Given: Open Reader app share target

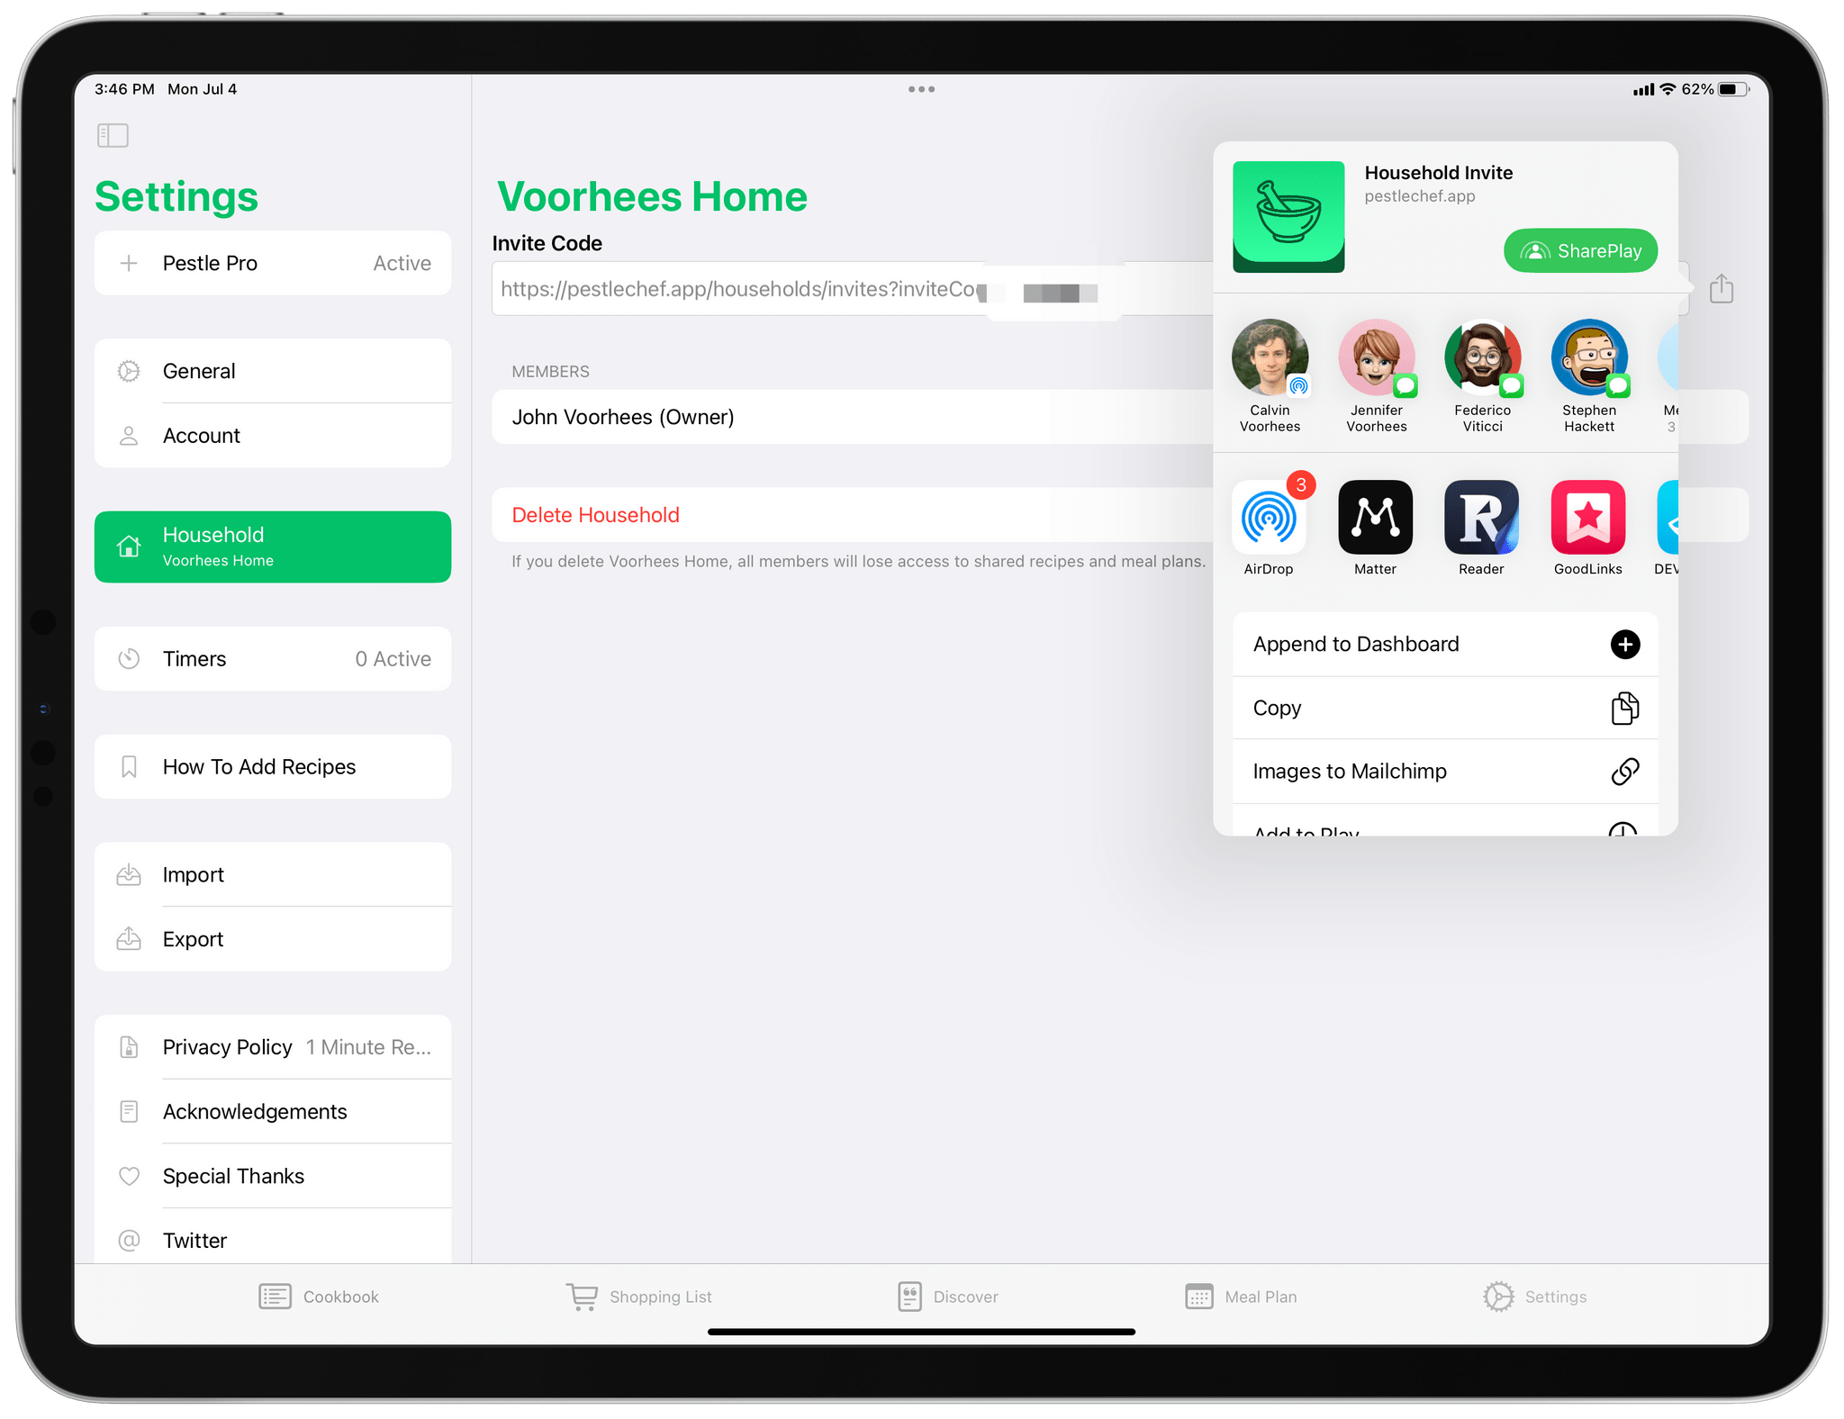Looking at the screenshot, I should tap(1480, 521).
